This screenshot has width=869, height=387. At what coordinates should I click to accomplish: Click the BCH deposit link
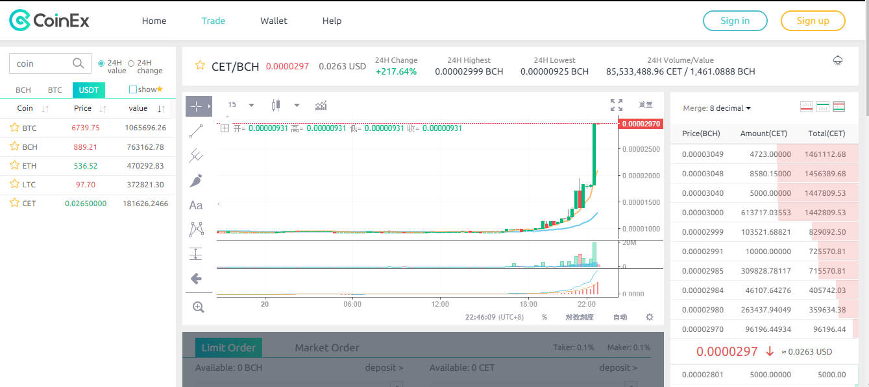pos(384,368)
